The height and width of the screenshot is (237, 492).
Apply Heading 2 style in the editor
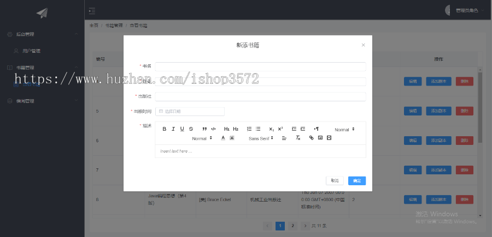pyautogui.click(x=236, y=129)
